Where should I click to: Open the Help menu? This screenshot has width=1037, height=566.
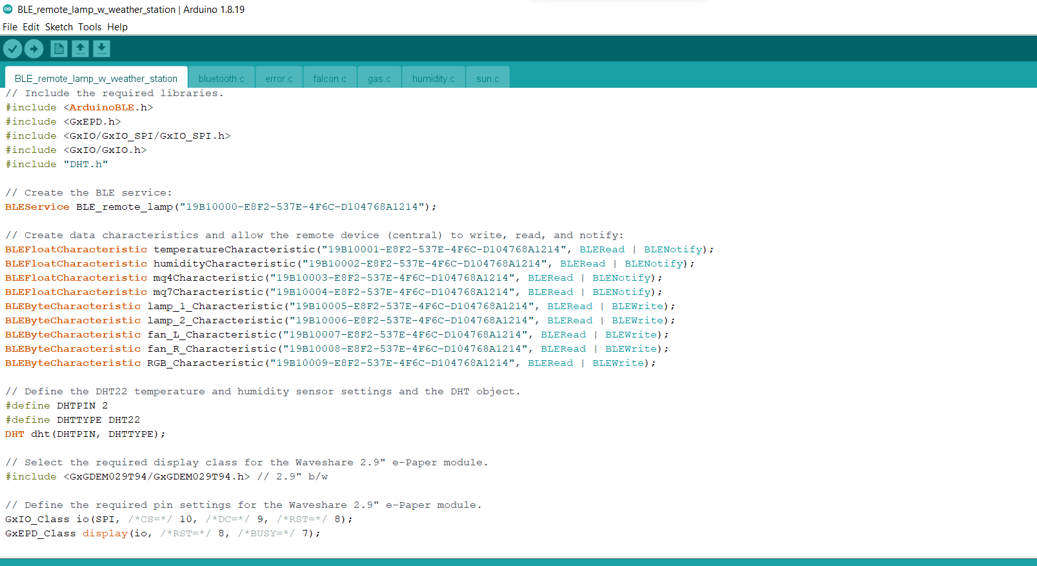pos(117,27)
